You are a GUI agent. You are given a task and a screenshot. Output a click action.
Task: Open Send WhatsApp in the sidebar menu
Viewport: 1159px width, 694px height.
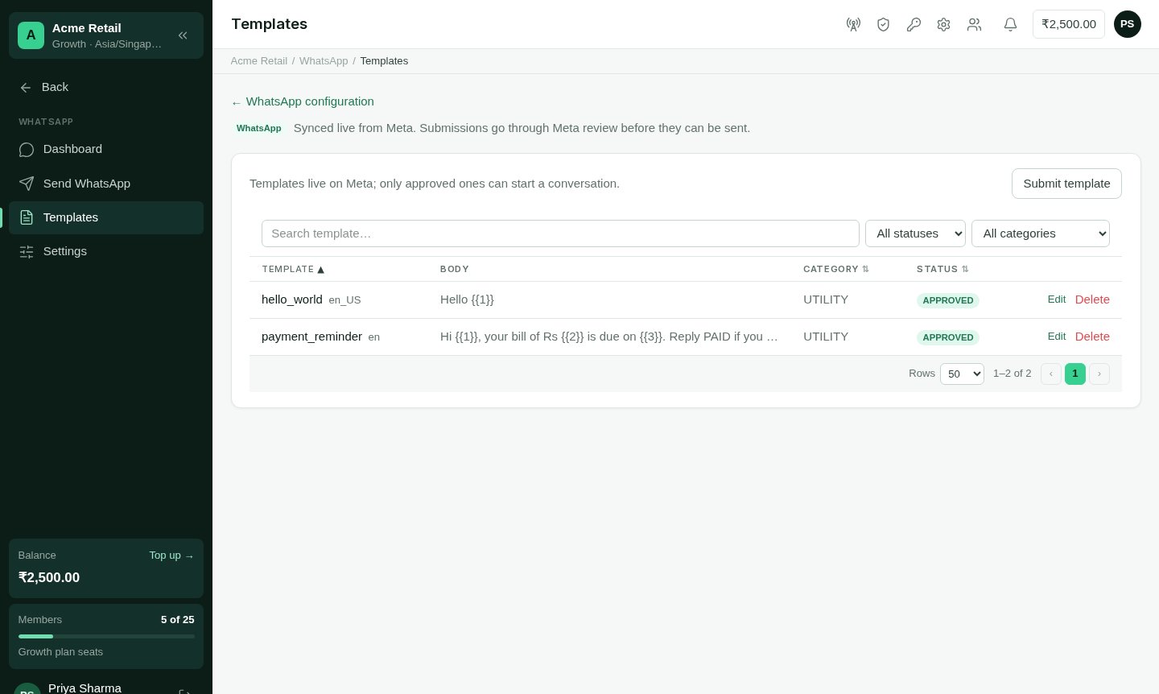pos(106,184)
